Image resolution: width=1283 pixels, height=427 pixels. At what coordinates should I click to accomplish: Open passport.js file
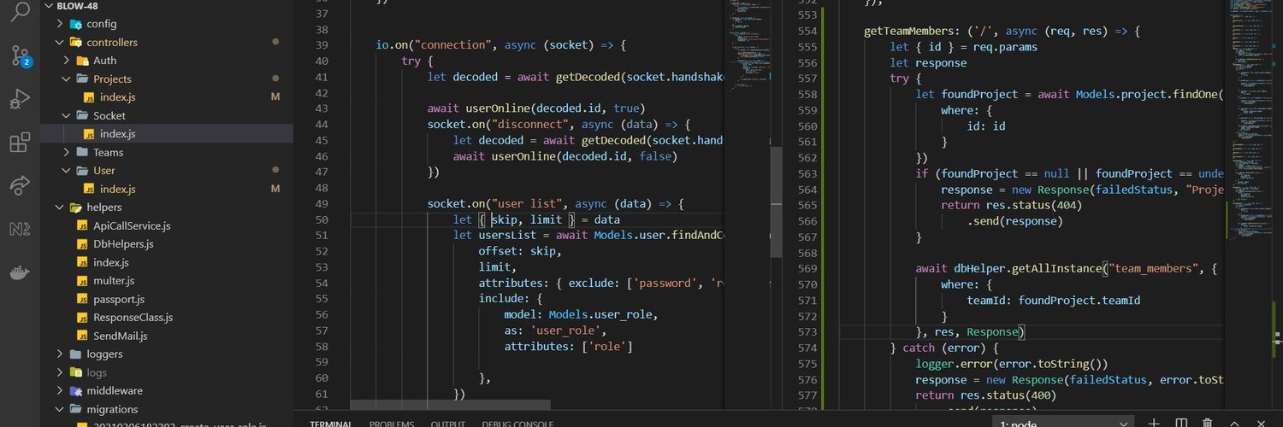[119, 299]
